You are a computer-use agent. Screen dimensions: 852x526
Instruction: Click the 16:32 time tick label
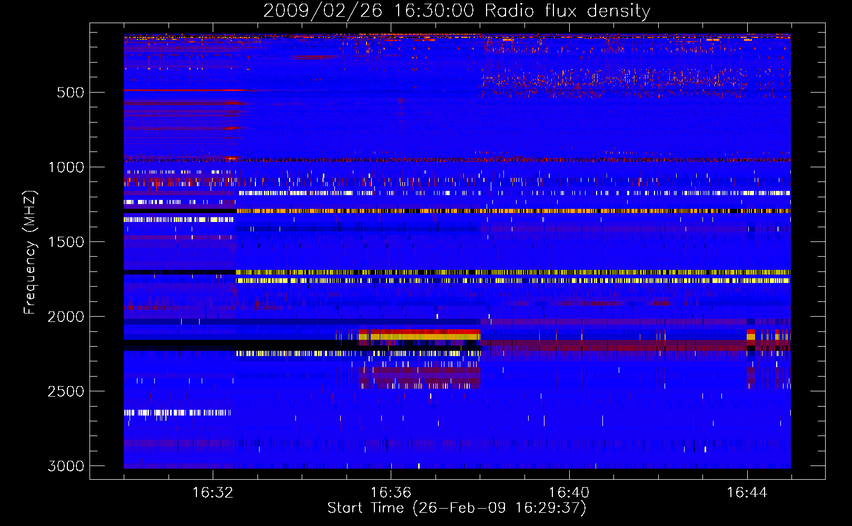[x=213, y=493]
